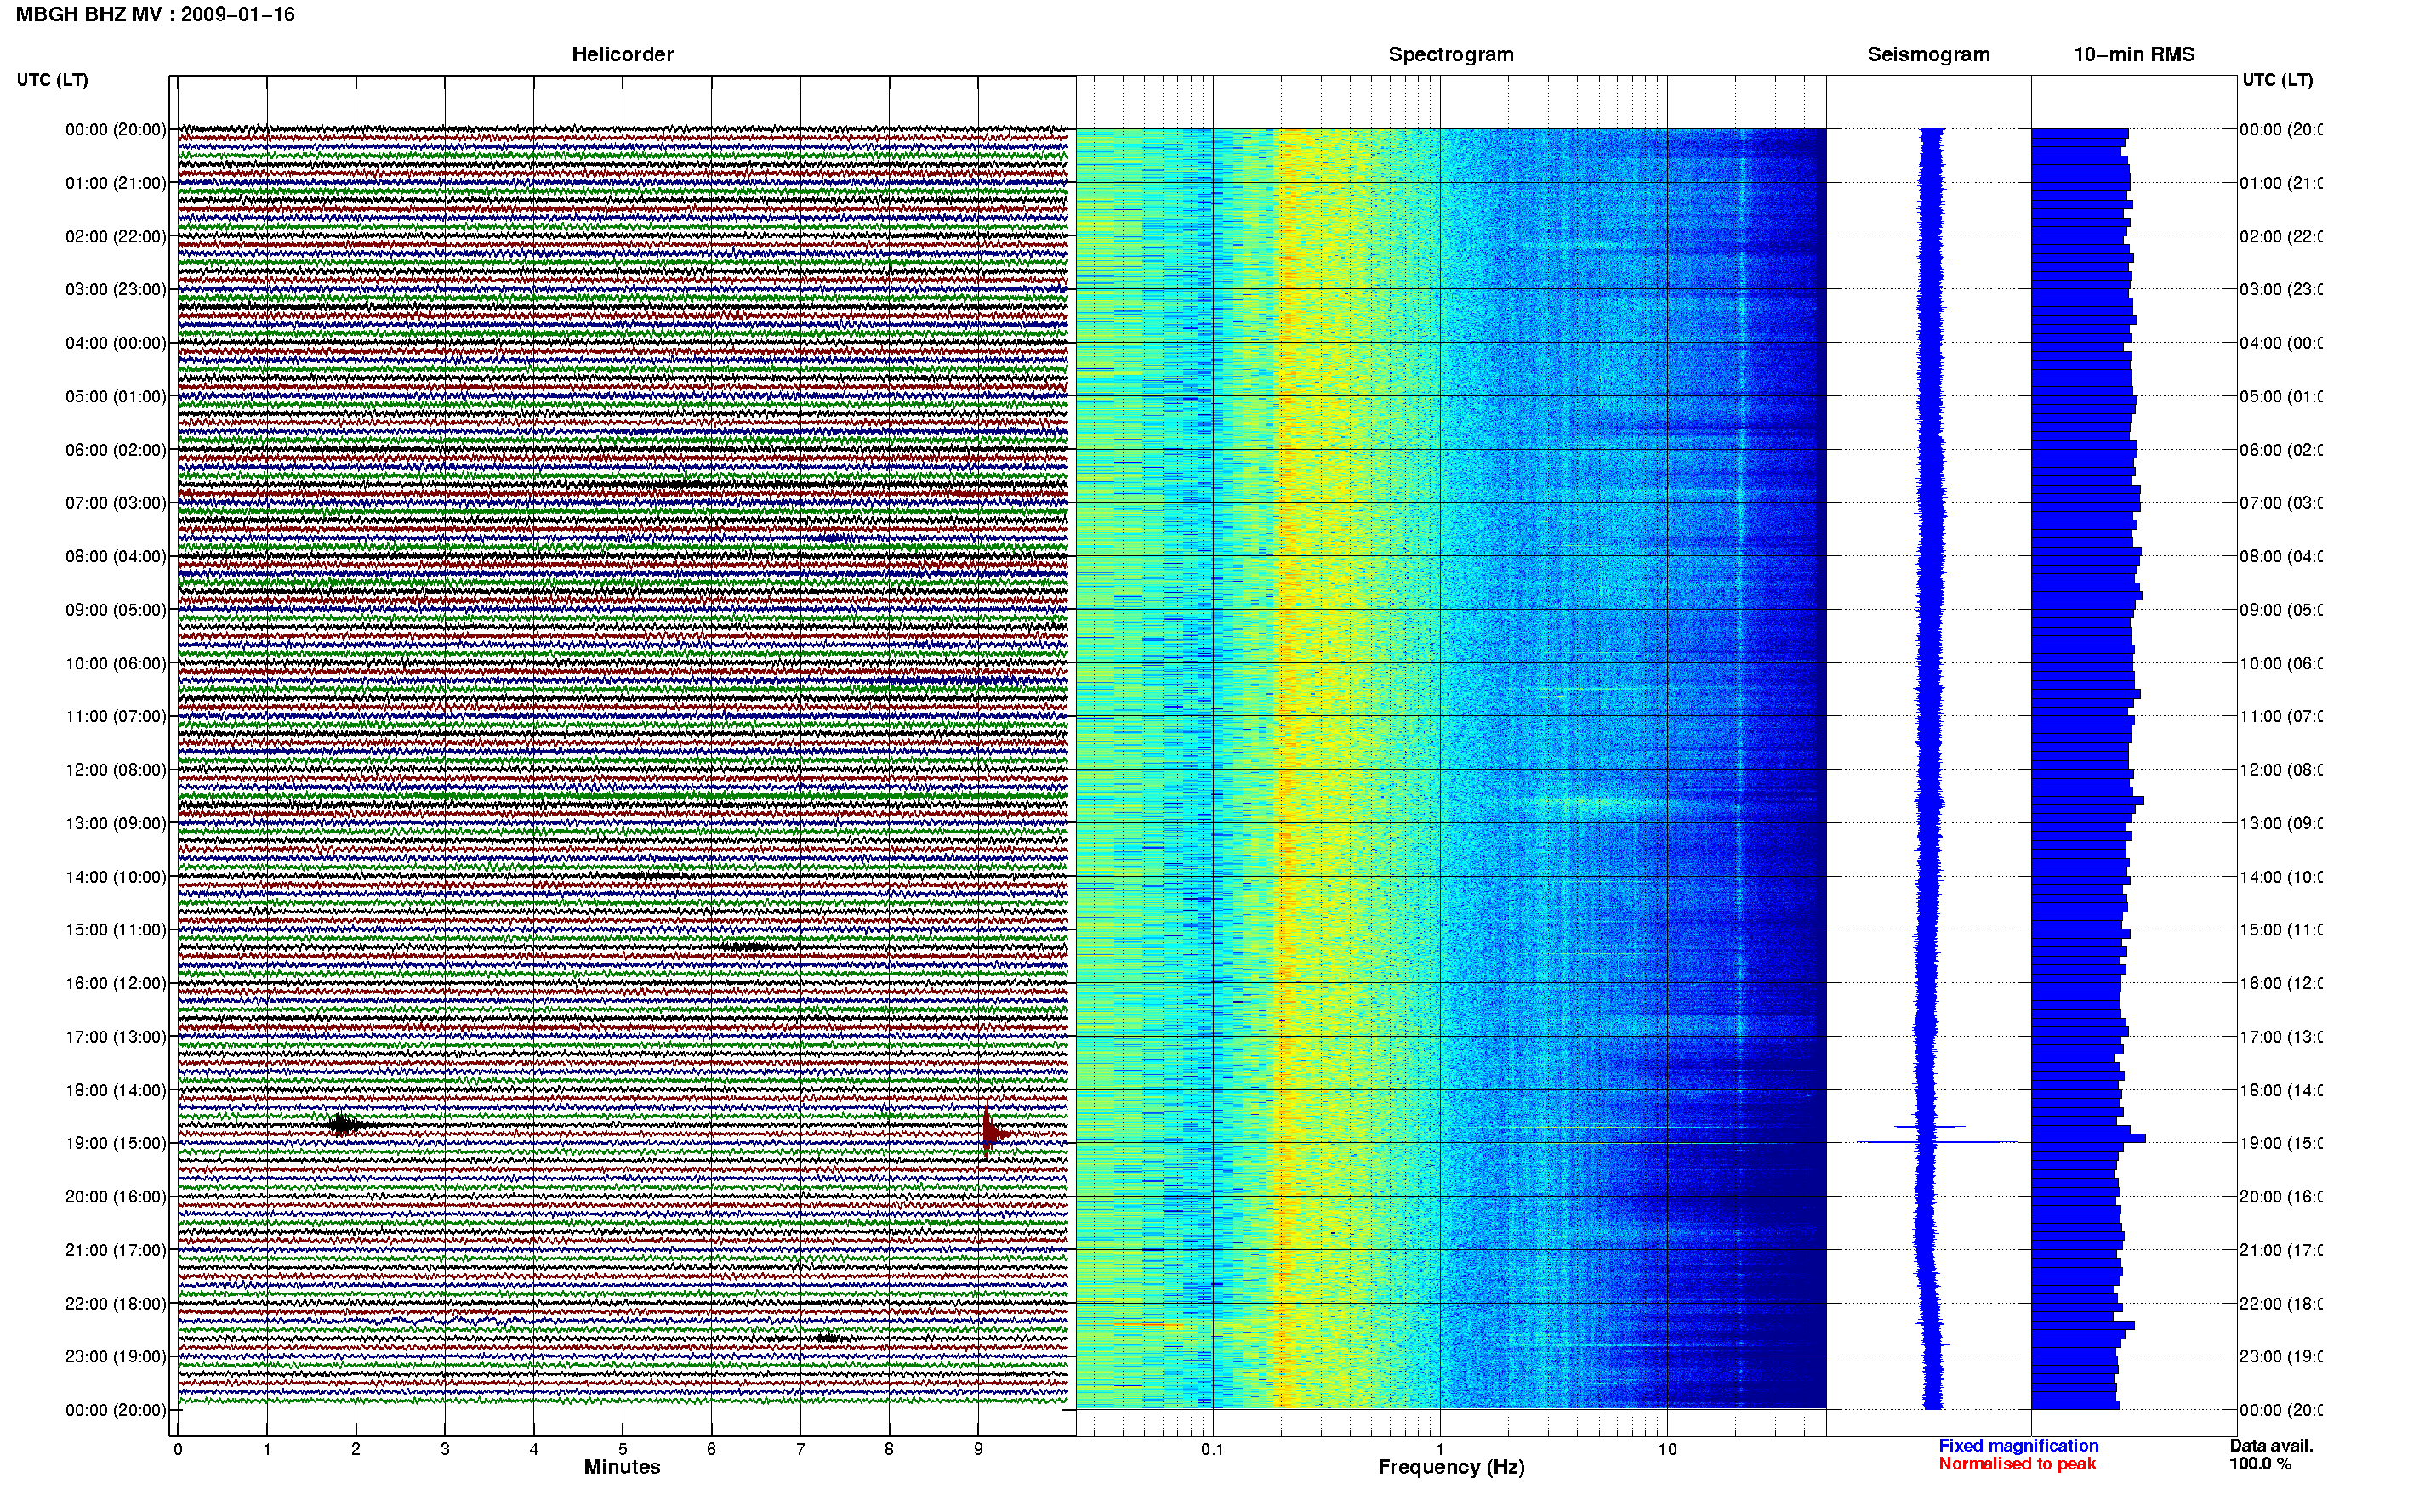The height and width of the screenshot is (1512, 2419).
Task: Click the 0 tick on the Minutes axis
Action: click(x=178, y=1450)
